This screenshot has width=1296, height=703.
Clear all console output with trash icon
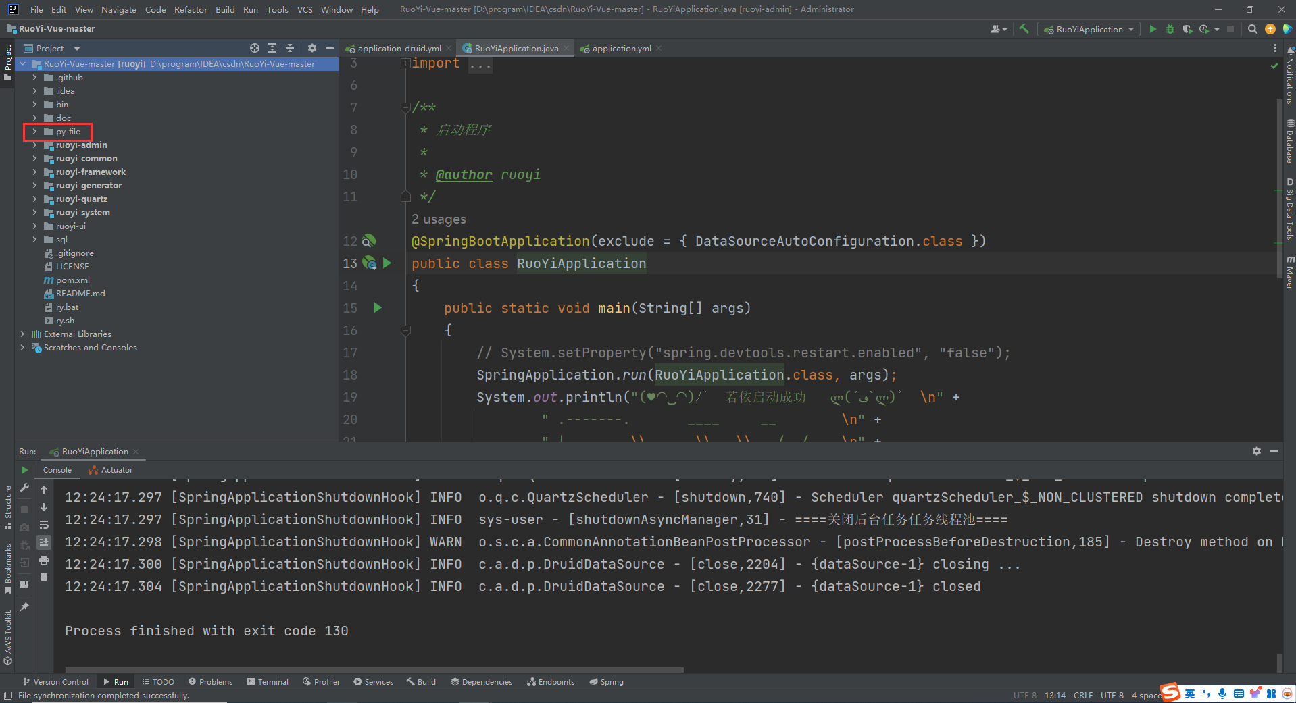44,577
